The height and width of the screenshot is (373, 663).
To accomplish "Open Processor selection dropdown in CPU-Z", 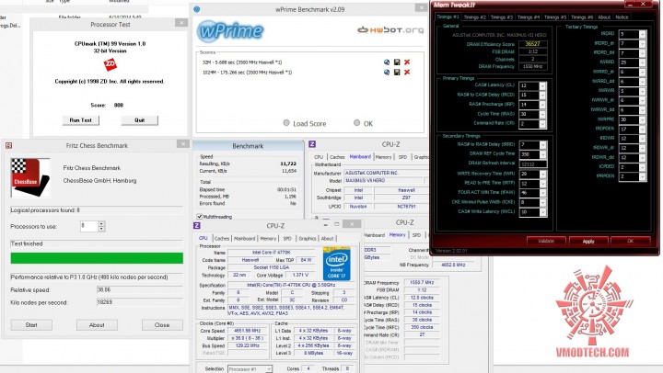I will point(269,369).
